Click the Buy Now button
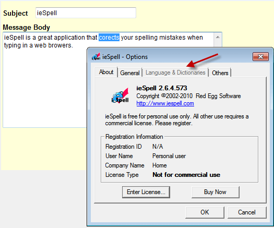This screenshot has height=228, width=274. click(215, 192)
